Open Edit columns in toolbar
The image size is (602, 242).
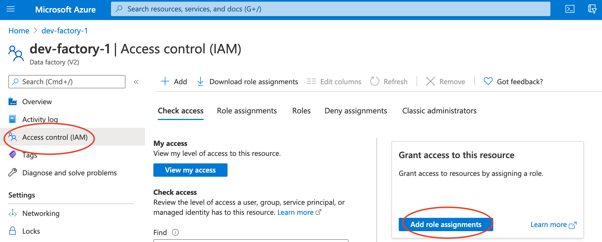(334, 82)
